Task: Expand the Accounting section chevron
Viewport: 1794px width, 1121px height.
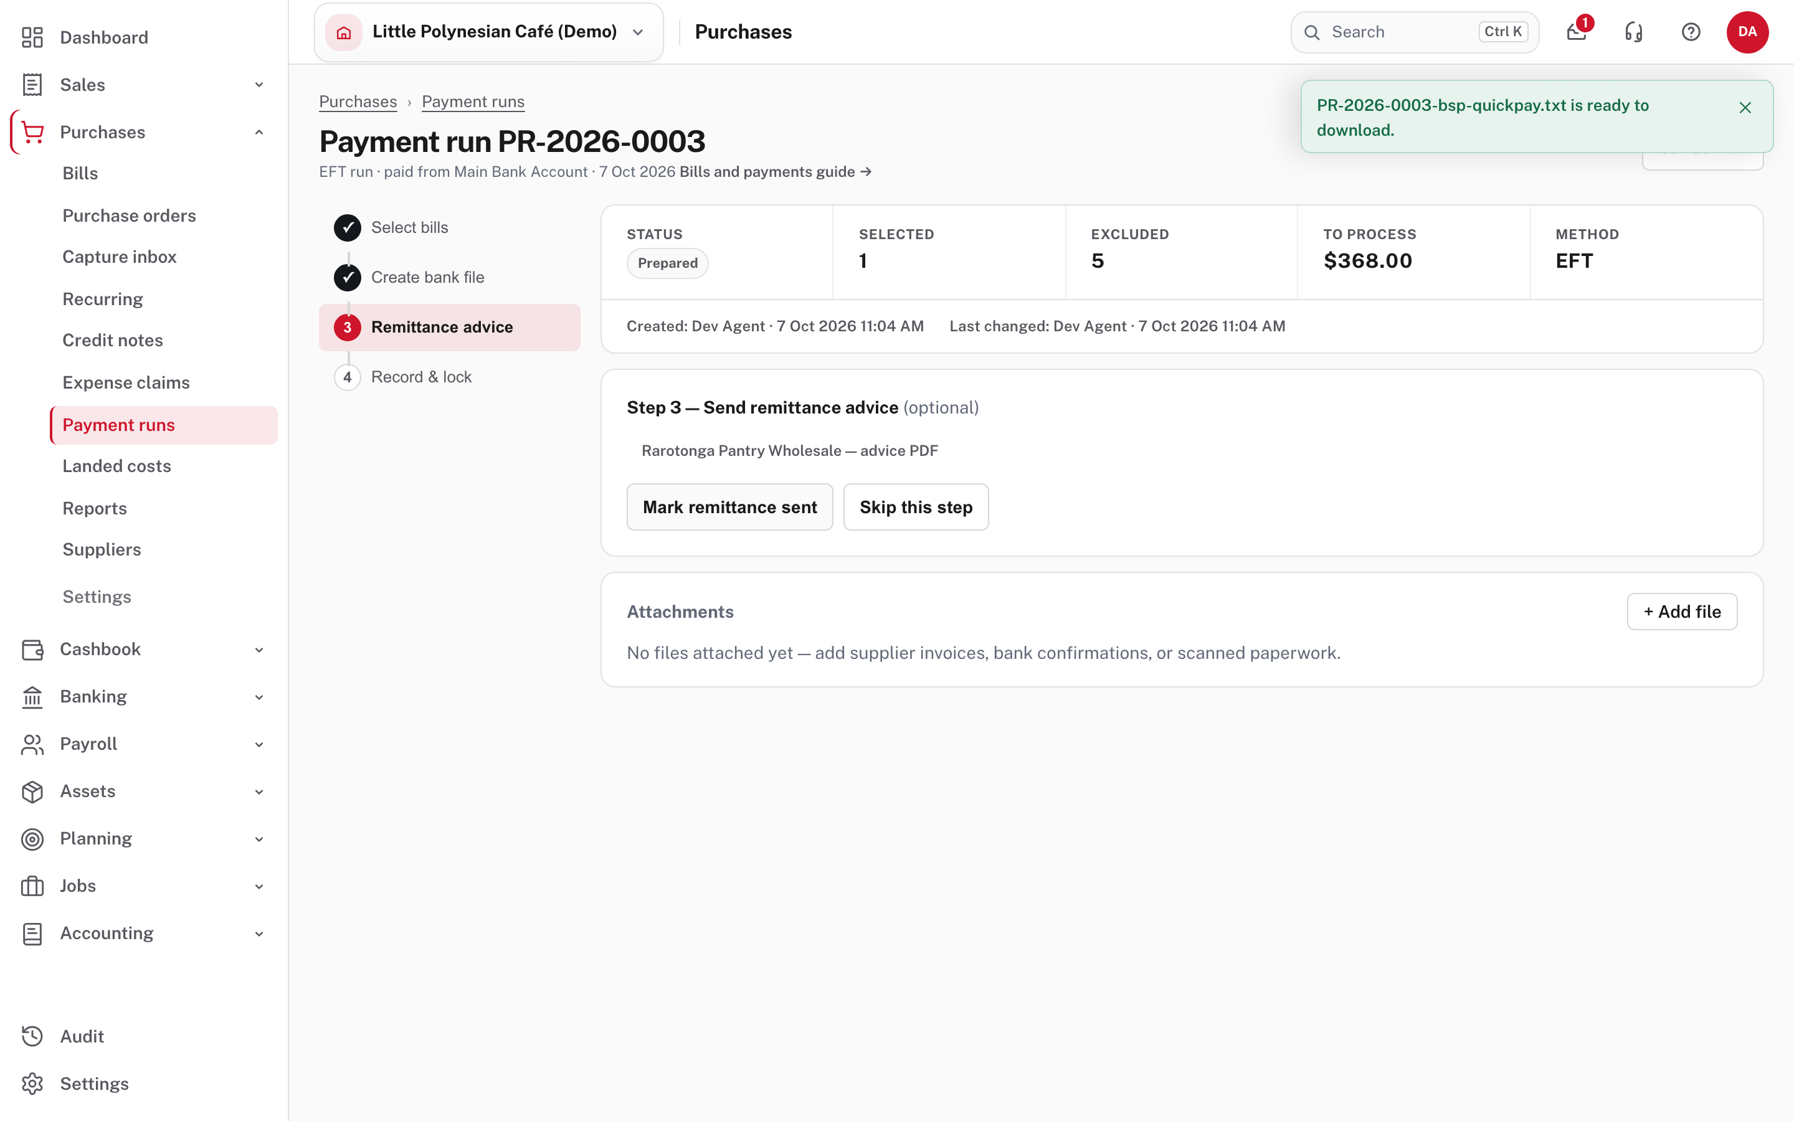Action: tap(259, 934)
